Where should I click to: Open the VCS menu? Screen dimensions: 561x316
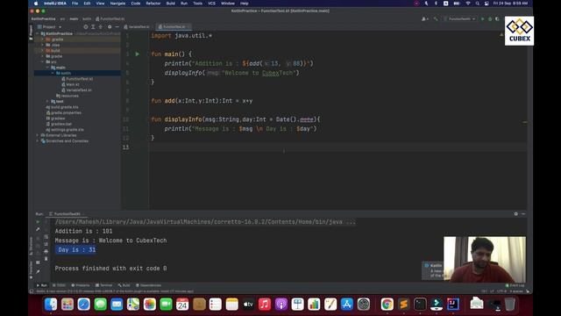[x=212, y=4]
